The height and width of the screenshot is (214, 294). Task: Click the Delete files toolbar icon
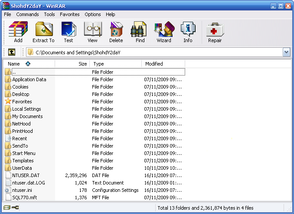(116, 29)
